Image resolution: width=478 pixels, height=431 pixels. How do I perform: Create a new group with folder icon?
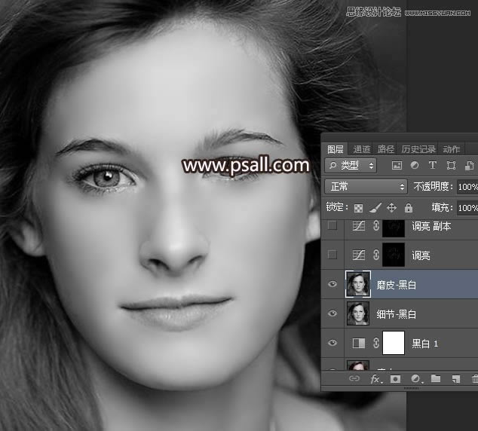[x=435, y=379]
